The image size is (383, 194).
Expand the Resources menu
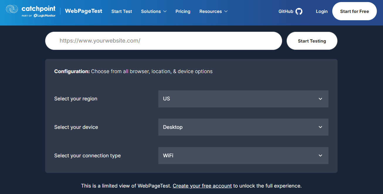pyautogui.click(x=213, y=11)
